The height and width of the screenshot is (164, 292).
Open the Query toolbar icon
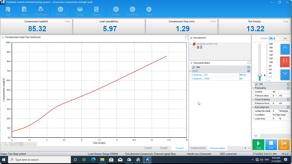tap(24, 11)
